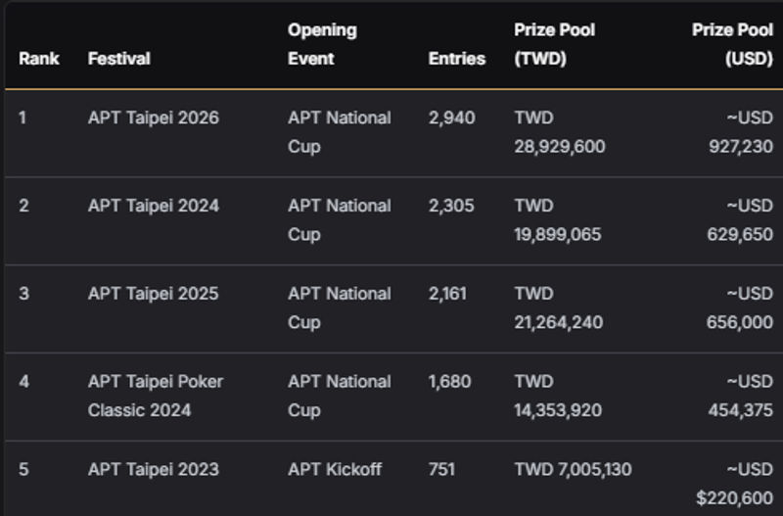Select the APT Taipei 2025 festival cell
The image size is (783, 516).
(x=154, y=294)
